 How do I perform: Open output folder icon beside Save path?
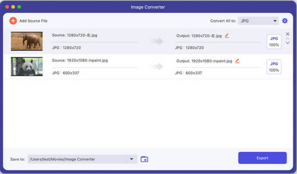(144, 159)
